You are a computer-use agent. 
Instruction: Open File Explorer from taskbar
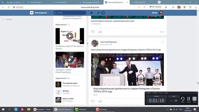coord(29,109)
